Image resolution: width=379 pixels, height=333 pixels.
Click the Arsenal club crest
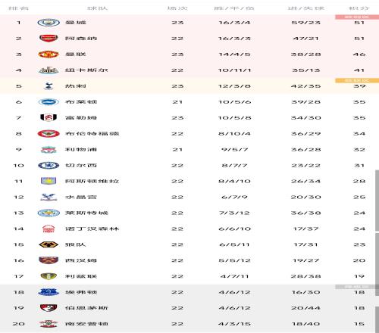point(49,39)
